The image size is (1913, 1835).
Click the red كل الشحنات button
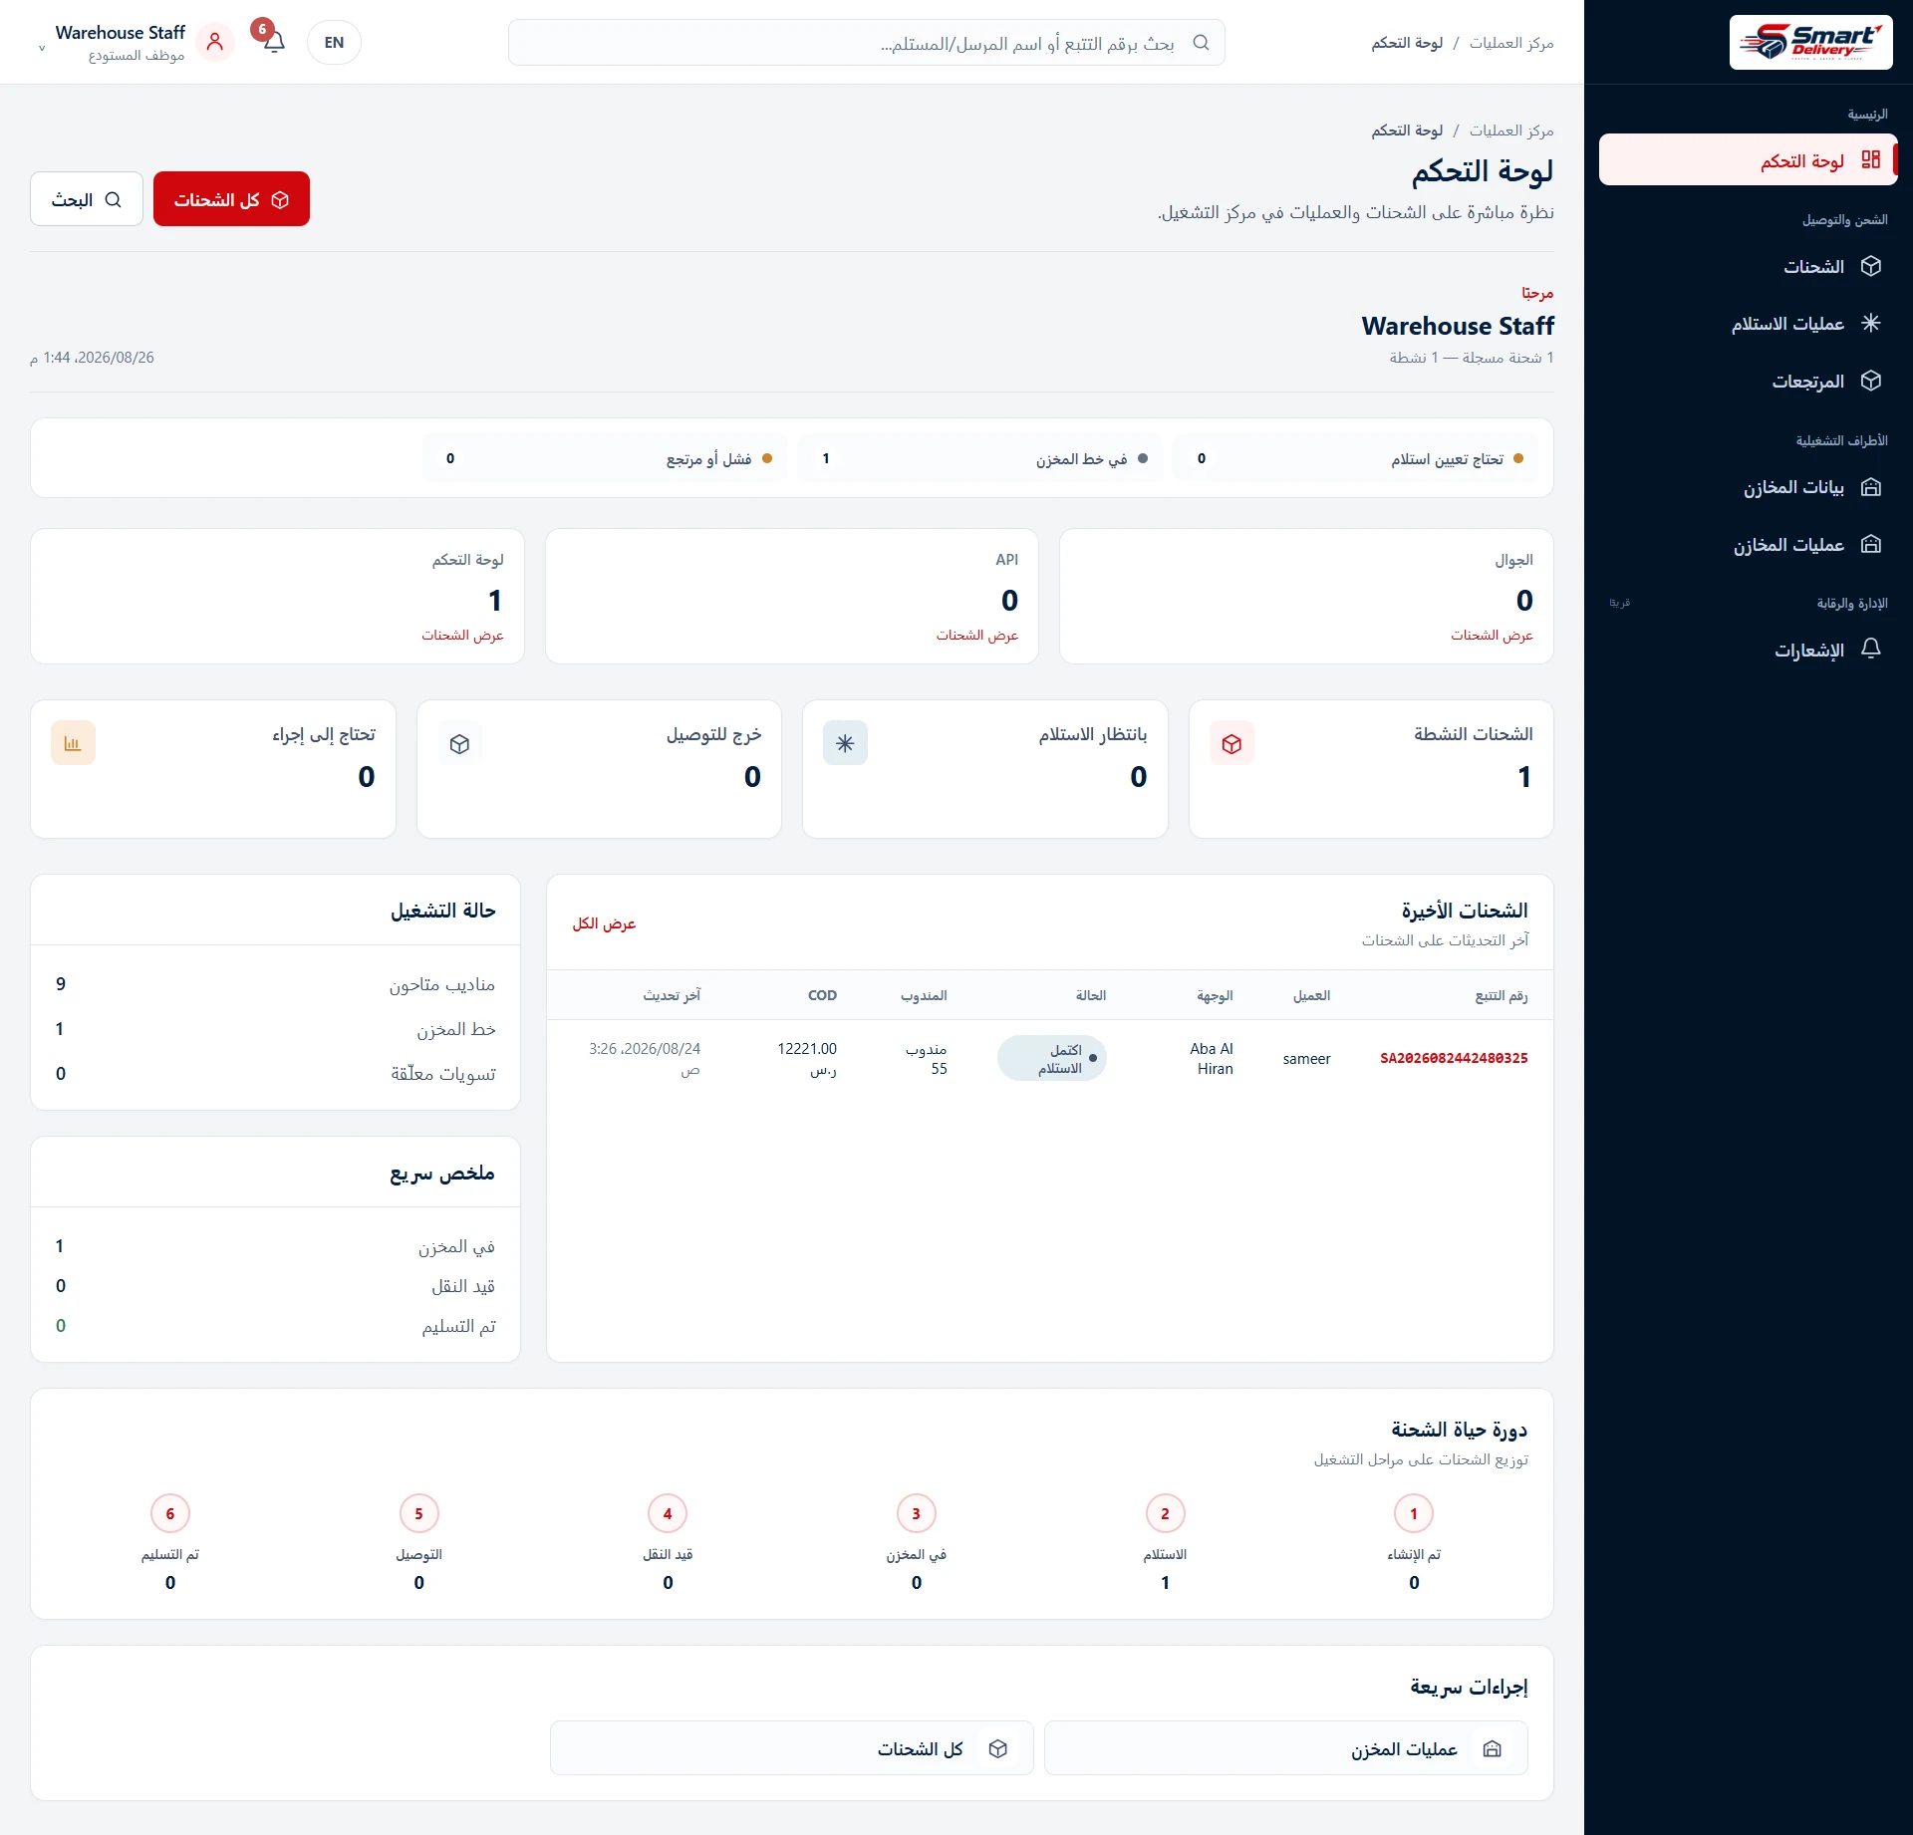coord(231,199)
